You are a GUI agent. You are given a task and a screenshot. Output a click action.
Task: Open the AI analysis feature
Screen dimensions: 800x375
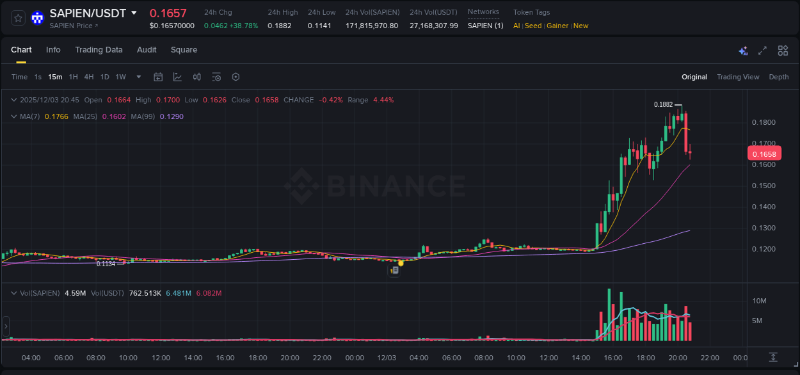point(743,50)
